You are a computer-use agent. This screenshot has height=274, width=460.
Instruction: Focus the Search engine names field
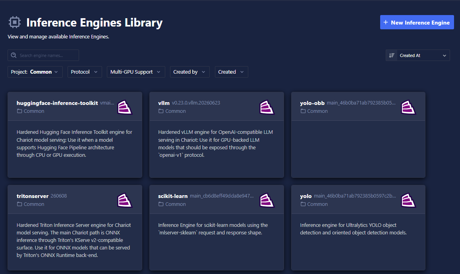43,55
